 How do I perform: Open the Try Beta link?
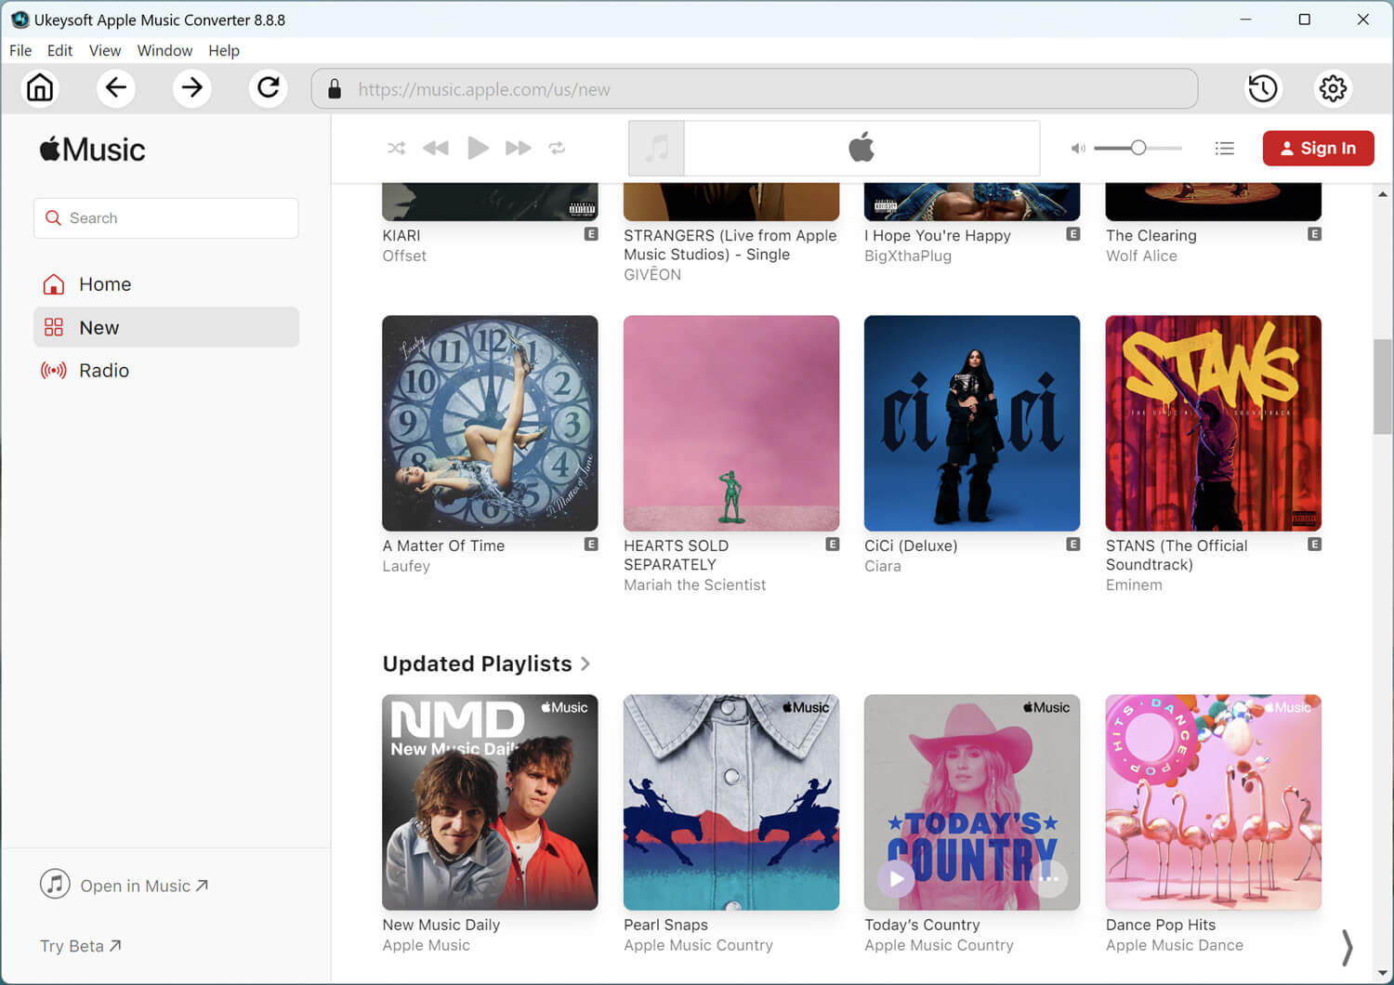coord(80,946)
